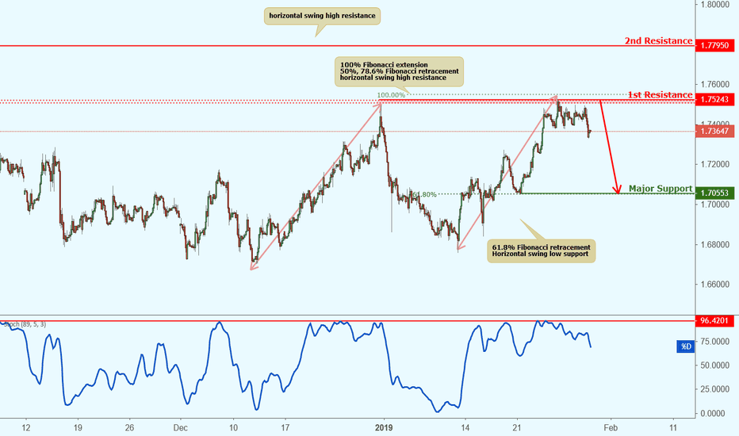Click the '21' date axis label
Viewport: 739px width, 436px height.
[x=517, y=428]
